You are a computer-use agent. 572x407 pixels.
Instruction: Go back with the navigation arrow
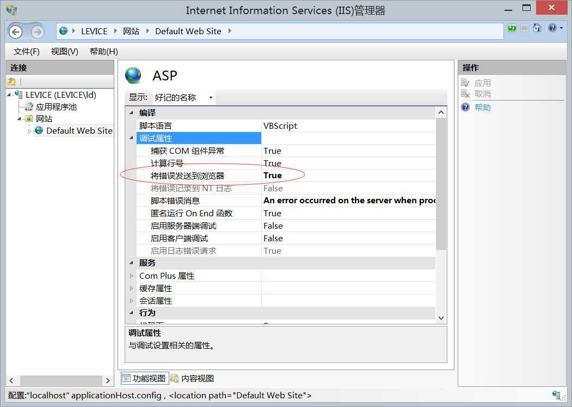16,32
